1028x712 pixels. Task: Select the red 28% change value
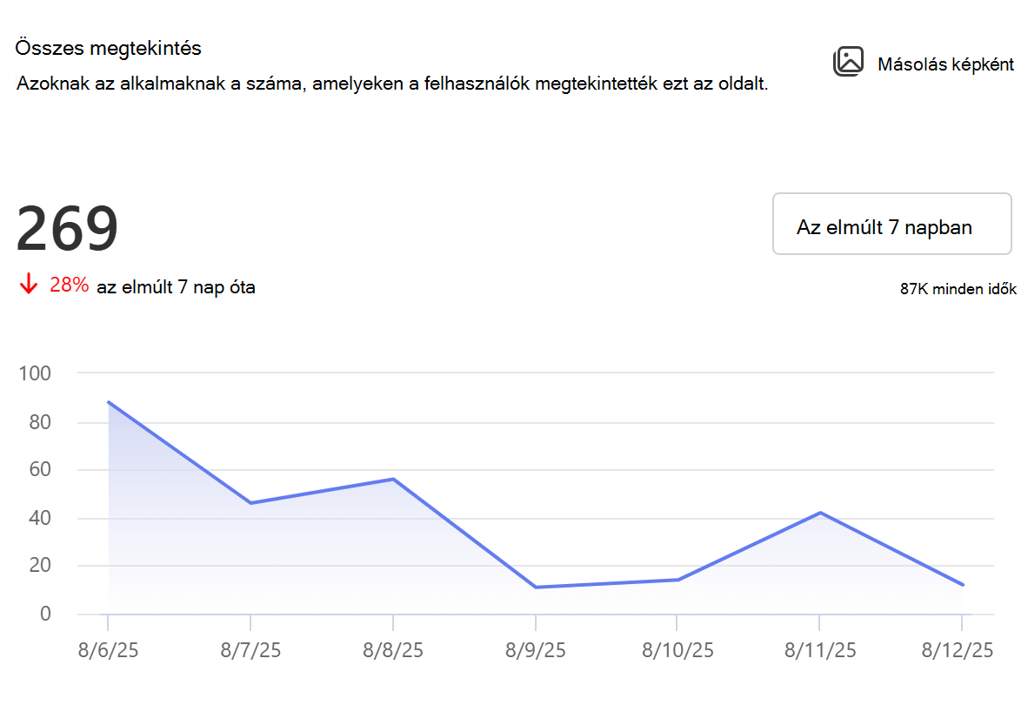point(69,285)
